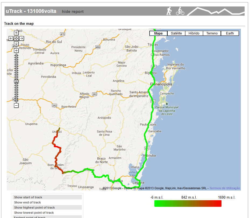Select the cycling activity icon
Viewport: 250px width, 218px height.
[x=180, y=11]
